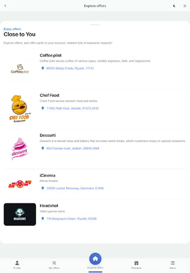Select the Headshot logo thumbnail
This screenshot has height=273, width=190.
[20, 214]
